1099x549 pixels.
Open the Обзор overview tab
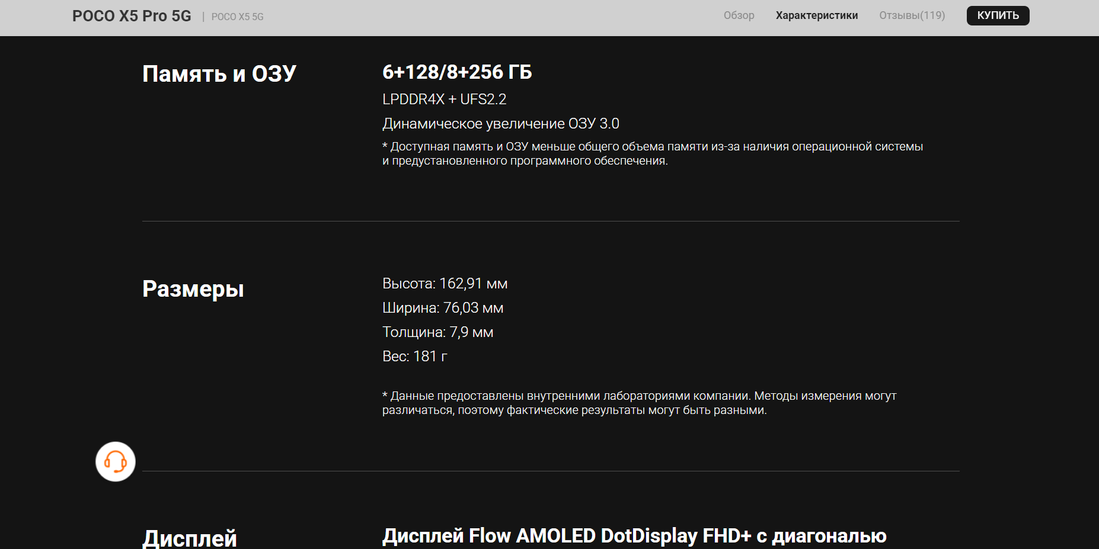pos(739,15)
